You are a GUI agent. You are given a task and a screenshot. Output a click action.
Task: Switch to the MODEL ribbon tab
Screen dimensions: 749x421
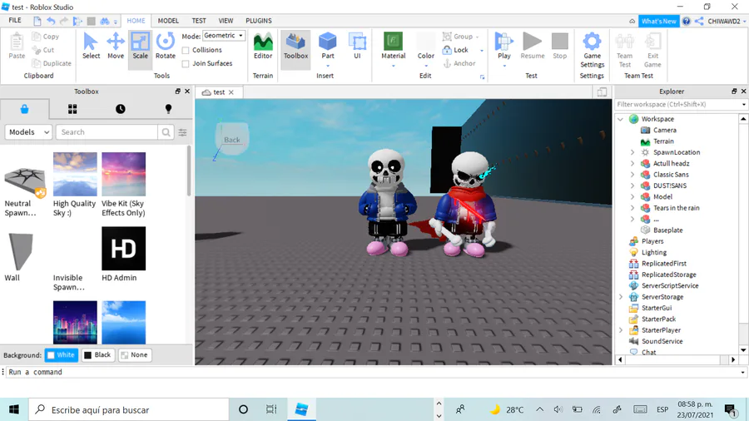click(x=168, y=21)
